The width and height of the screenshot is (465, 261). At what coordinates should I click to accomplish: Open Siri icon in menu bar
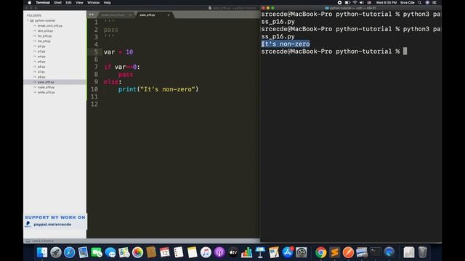(427, 3)
